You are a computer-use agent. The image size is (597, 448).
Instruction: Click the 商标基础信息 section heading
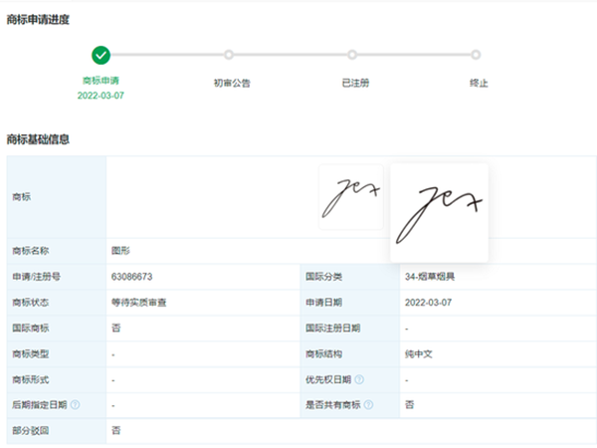[x=38, y=139]
